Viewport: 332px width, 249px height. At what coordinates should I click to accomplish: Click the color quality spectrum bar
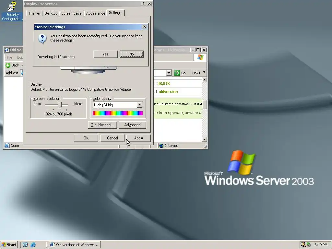(117, 113)
